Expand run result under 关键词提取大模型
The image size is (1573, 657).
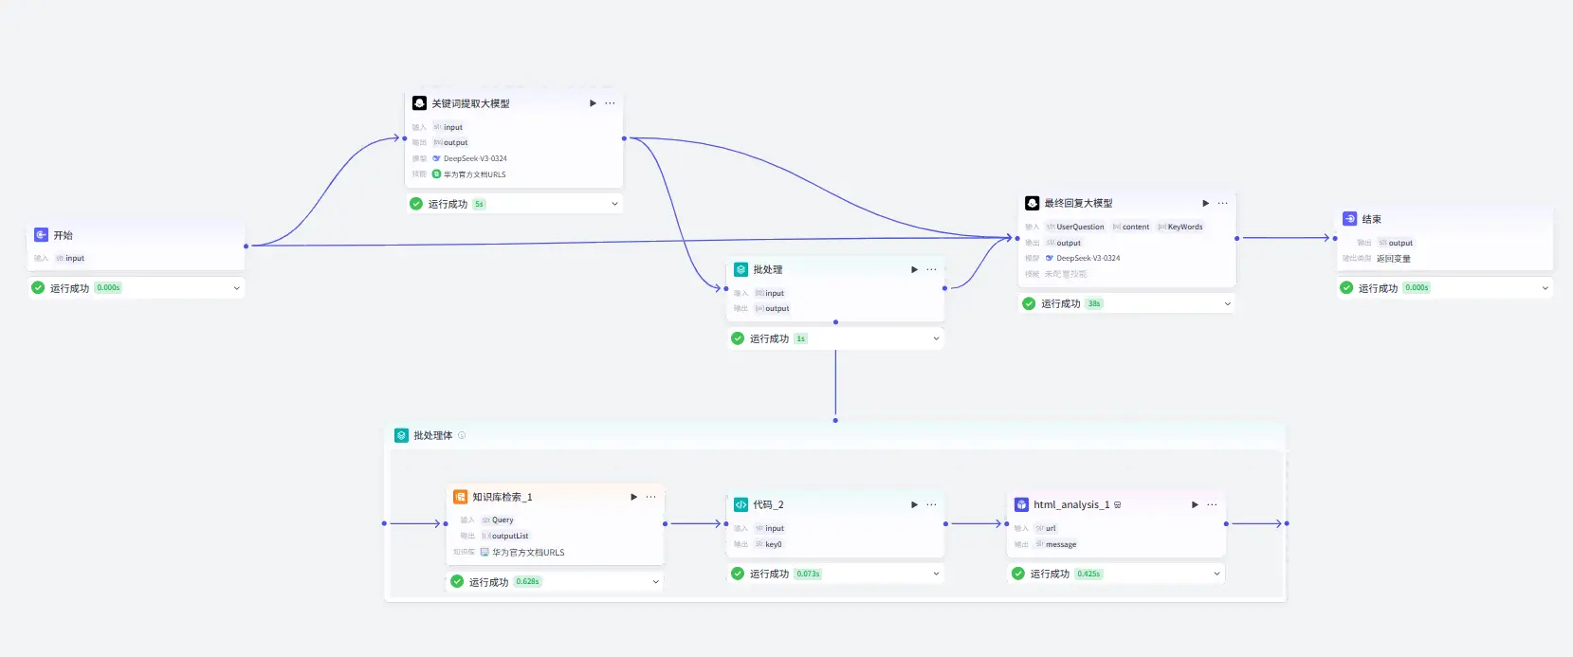pos(614,204)
